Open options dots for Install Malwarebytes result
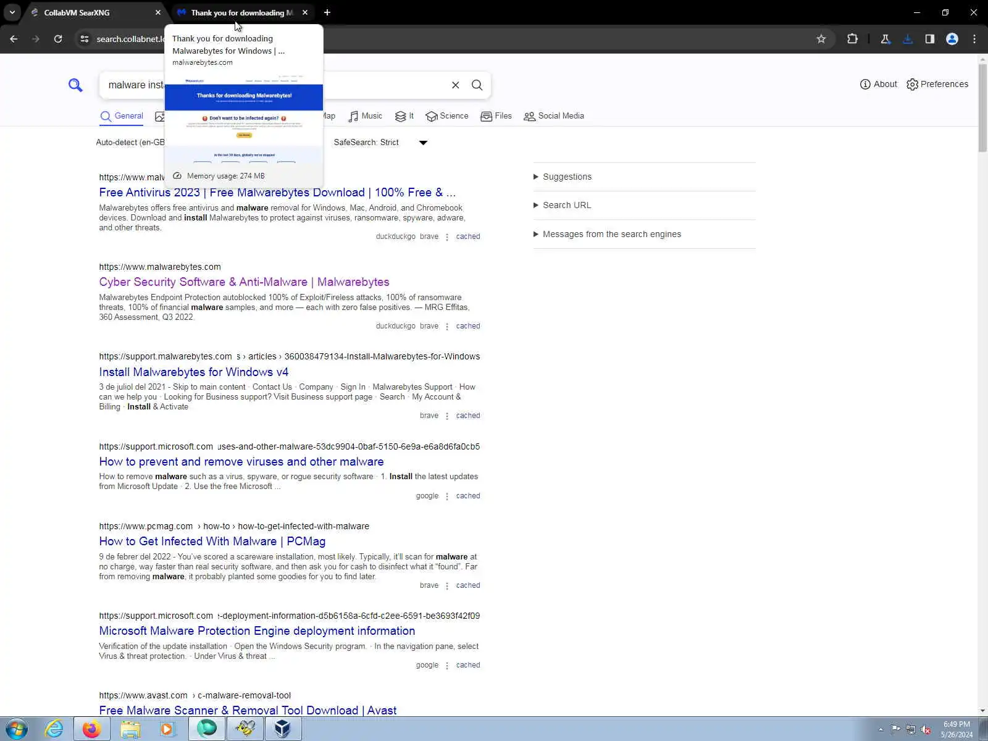The width and height of the screenshot is (988, 741). click(447, 416)
